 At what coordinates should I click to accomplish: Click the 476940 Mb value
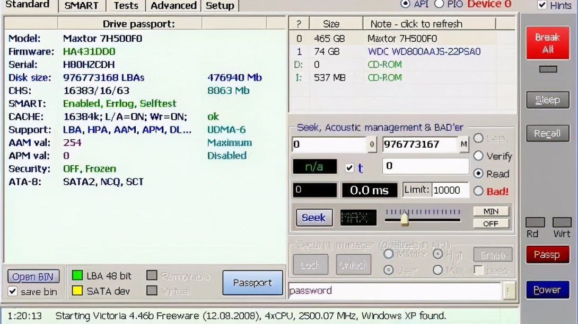234,78
